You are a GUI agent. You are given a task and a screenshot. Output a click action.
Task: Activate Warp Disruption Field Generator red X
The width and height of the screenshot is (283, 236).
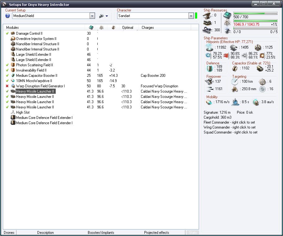point(7,86)
